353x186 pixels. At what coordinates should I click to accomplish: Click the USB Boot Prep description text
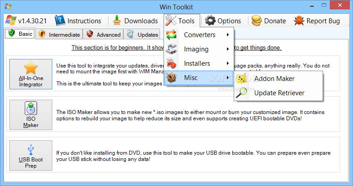click(193, 156)
